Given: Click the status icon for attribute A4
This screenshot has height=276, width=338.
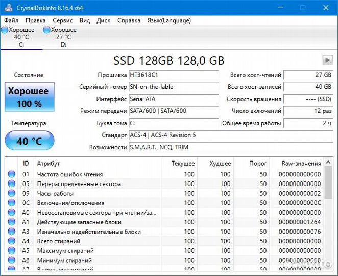Looking at the screenshot, I should [x=11, y=241].
